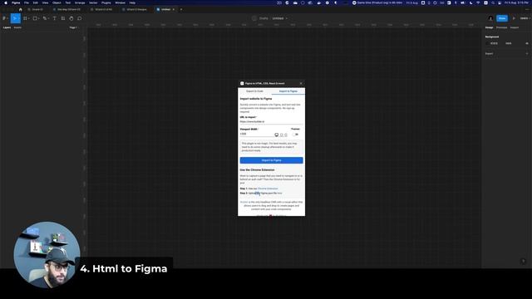Open the Help menu
The width and height of the screenshot is (532, 299).
pyautogui.click(x=132, y=2)
